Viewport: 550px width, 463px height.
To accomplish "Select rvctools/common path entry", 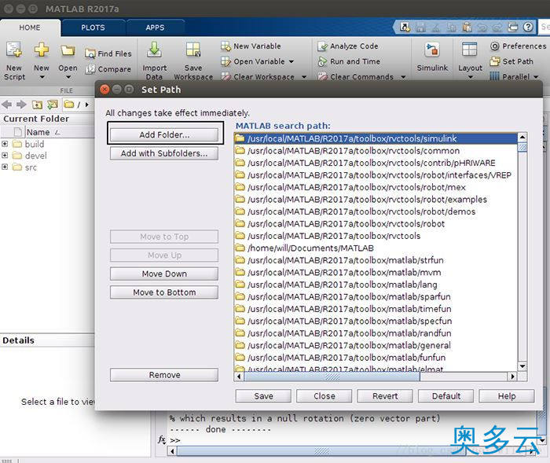I will click(376, 151).
